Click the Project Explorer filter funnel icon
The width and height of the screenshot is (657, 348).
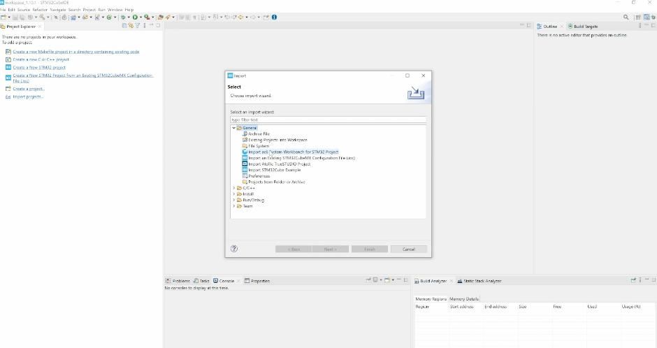(138, 26)
